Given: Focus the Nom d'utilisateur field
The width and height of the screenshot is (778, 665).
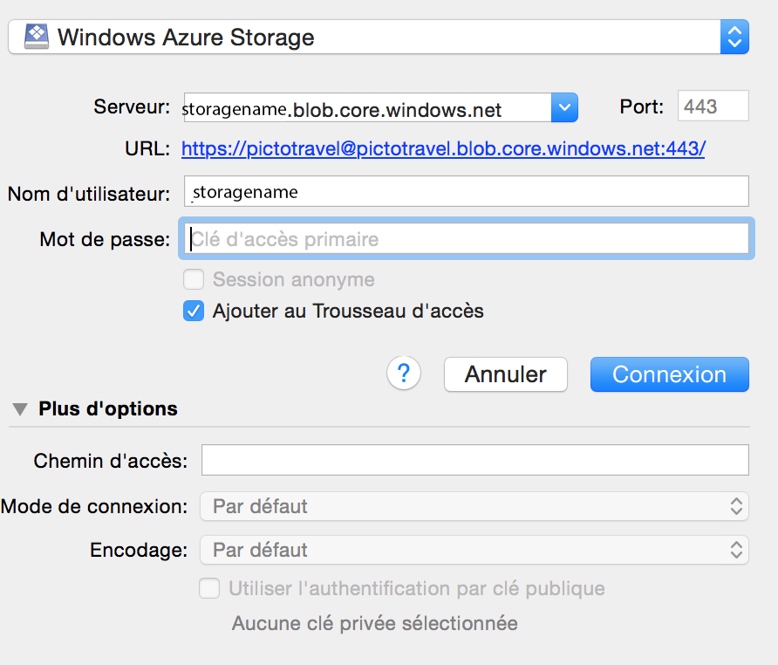Looking at the screenshot, I should pyautogui.click(x=467, y=191).
